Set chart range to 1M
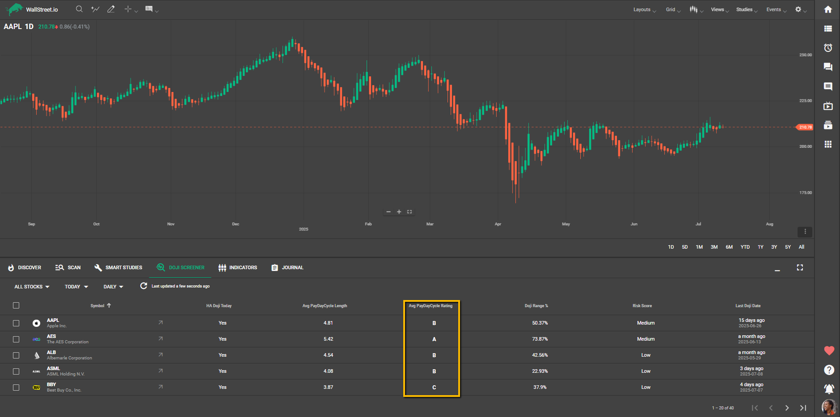 [x=699, y=247]
